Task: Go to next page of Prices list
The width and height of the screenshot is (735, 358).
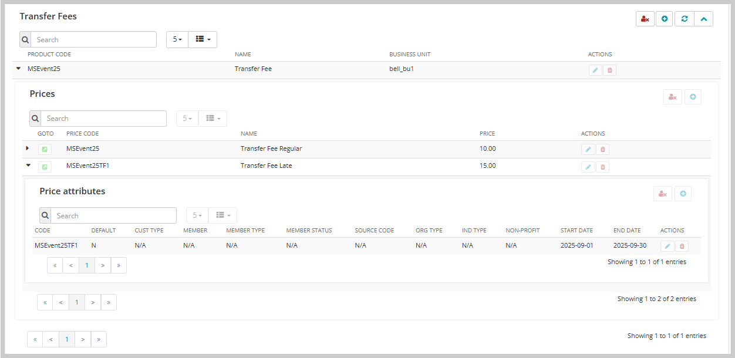Action: (93, 302)
